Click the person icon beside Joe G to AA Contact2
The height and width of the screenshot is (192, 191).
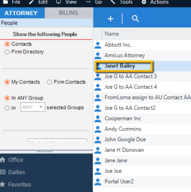pos(98,108)
